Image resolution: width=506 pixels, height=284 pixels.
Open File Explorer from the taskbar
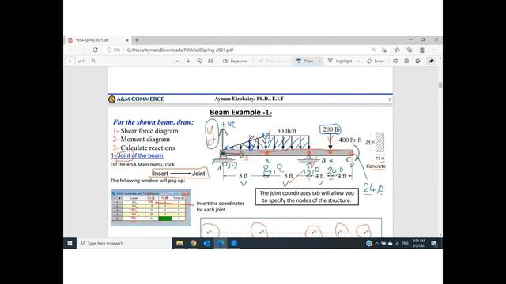coord(179,243)
